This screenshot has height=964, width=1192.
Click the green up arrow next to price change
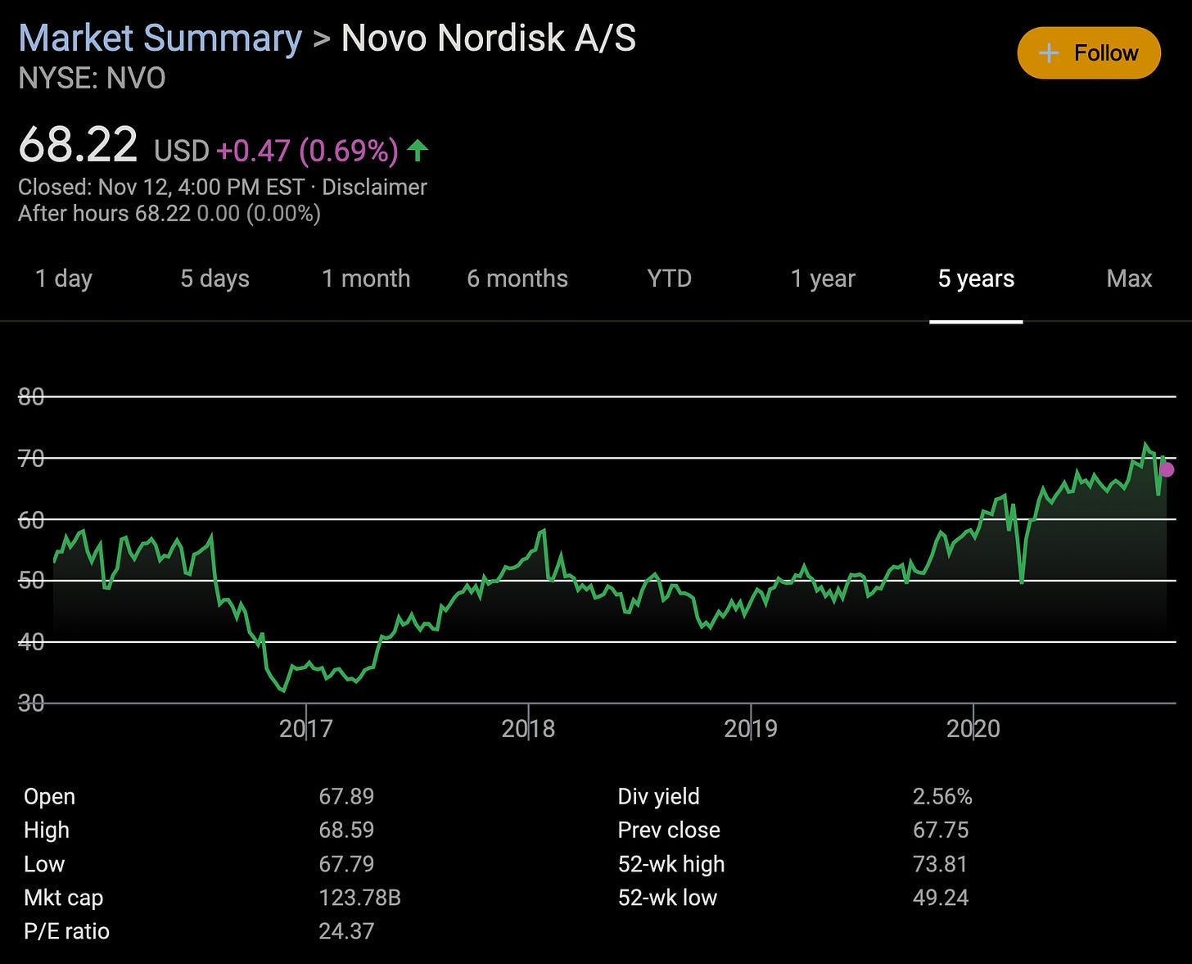point(418,151)
